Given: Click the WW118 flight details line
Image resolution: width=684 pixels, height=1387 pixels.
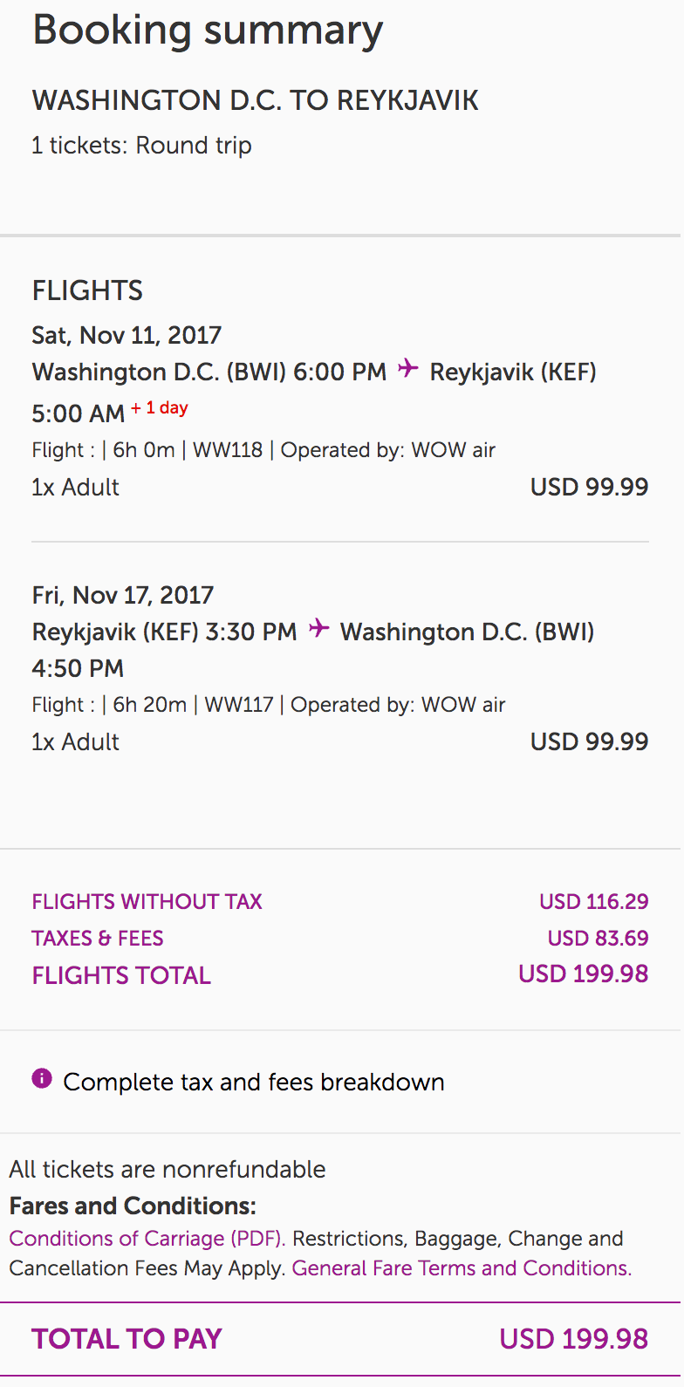Looking at the screenshot, I should (x=263, y=450).
